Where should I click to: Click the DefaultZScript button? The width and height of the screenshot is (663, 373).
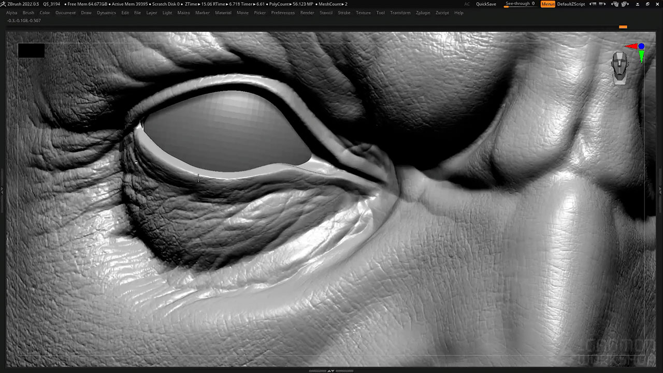(x=571, y=4)
